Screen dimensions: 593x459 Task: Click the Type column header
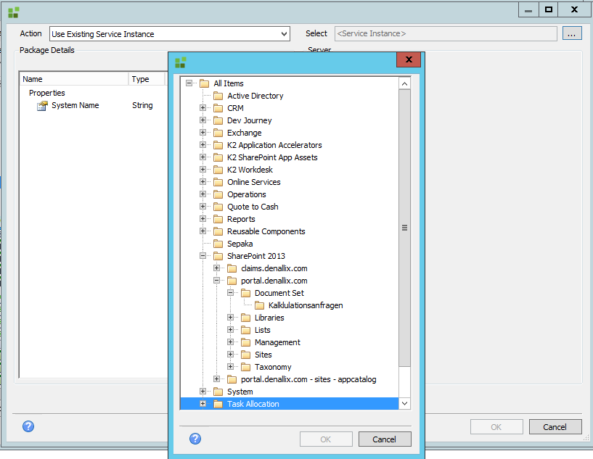tap(147, 79)
